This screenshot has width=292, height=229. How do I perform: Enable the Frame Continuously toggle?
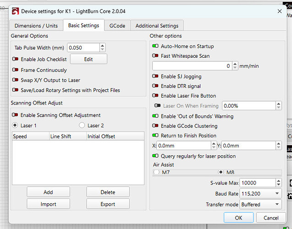coord(16,70)
